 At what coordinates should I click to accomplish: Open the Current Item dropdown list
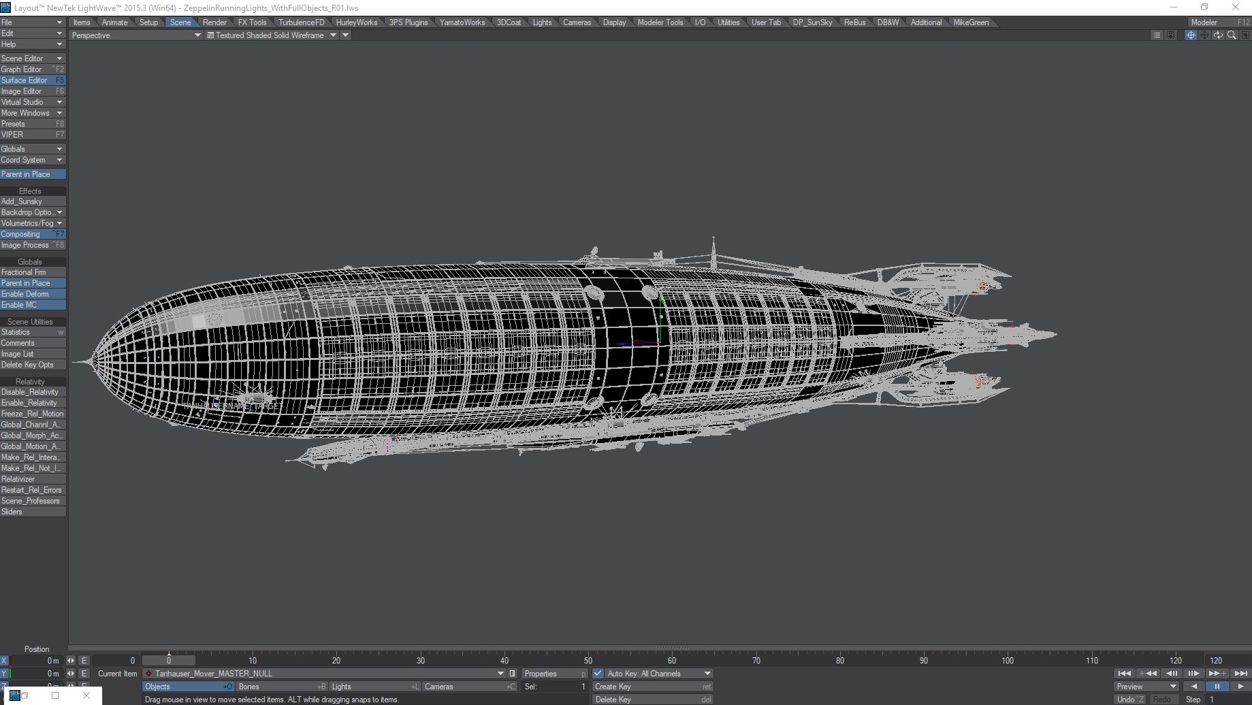click(501, 674)
